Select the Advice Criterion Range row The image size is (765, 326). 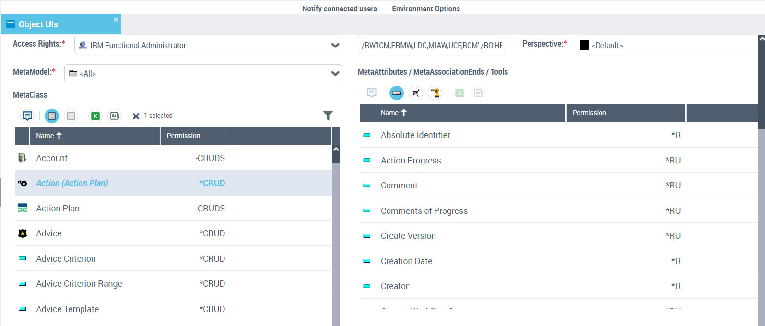tap(79, 284)
